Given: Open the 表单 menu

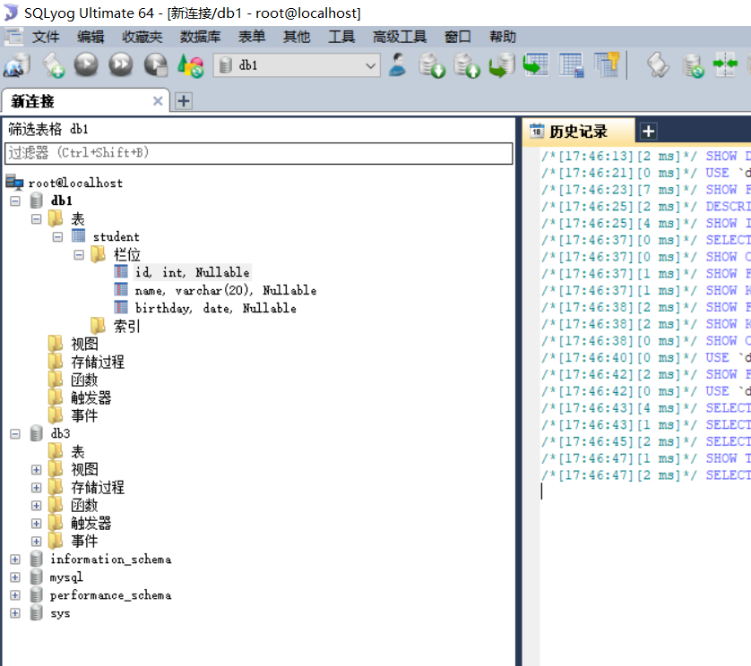Looking at the screenshot, I should pos(252,37).
